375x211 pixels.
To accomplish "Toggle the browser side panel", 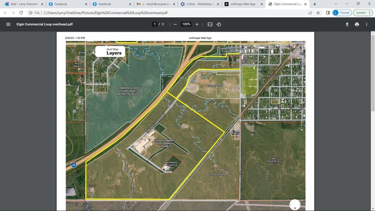I will point(328,13).
